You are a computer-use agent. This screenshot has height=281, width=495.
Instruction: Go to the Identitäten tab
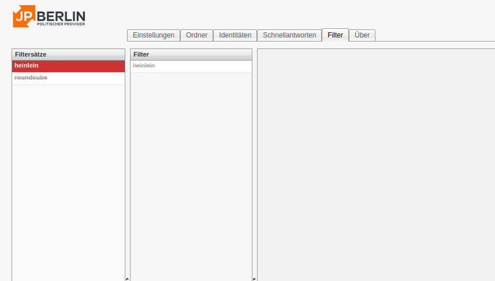(235, 35)
